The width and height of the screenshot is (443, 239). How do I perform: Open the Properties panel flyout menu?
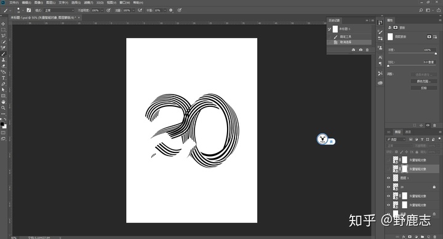(440, 20)
